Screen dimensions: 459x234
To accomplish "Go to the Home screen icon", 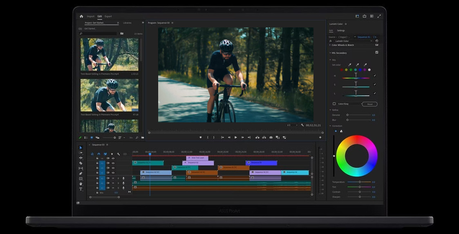I will 81,16.
